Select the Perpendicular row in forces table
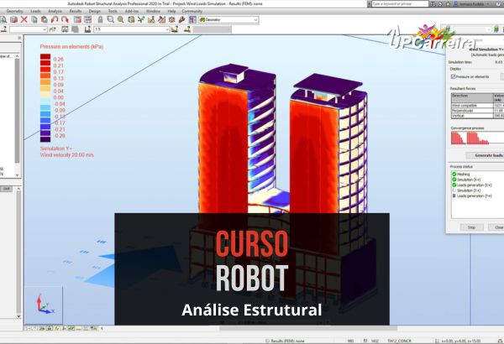 pyautogui.click(x=477, y=111)
